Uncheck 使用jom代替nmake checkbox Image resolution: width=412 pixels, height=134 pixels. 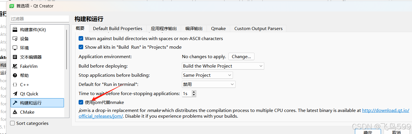81,102
